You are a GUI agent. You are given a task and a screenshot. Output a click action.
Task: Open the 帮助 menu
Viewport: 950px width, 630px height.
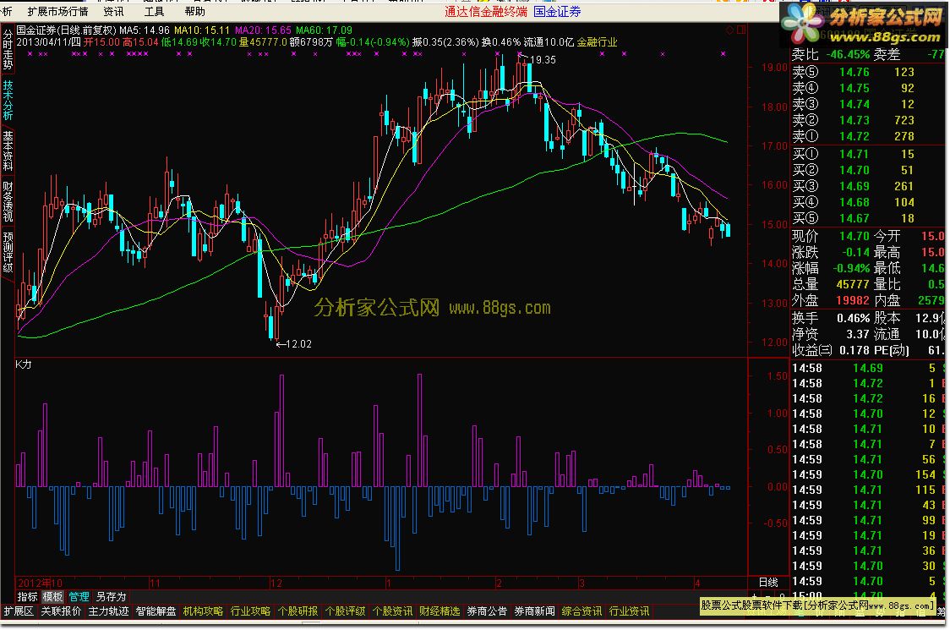(x=194, y=12)
